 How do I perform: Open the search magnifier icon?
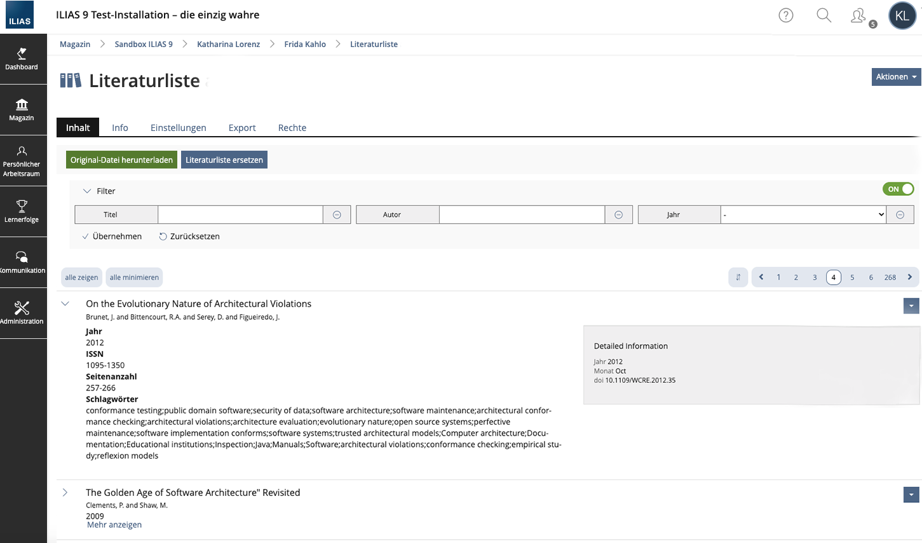click(x=824, y=15)
